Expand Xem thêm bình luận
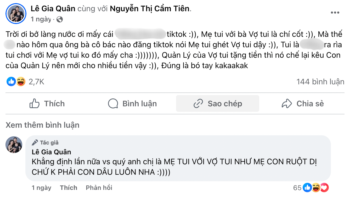 42,125
